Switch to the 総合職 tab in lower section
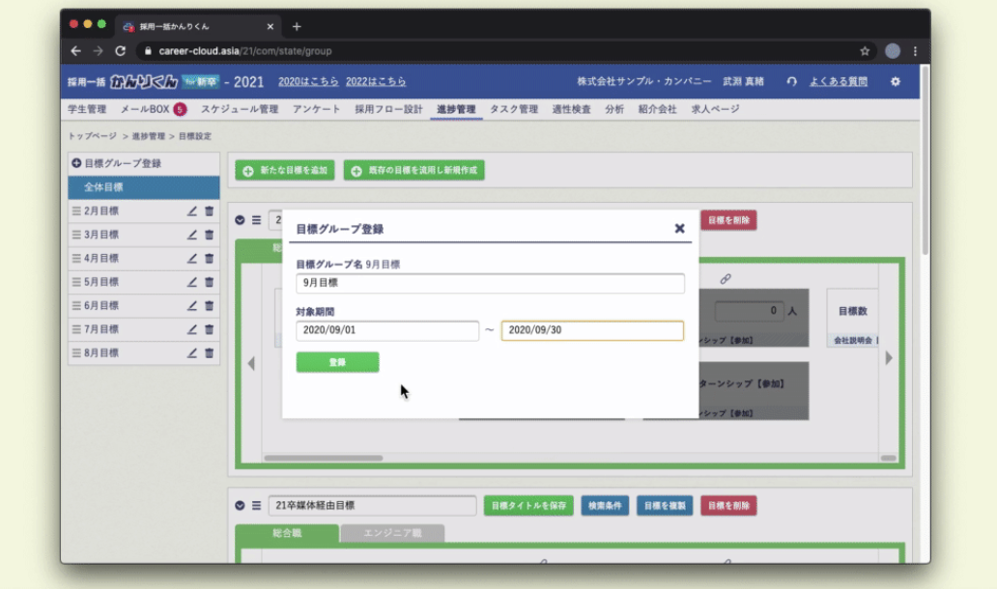 [287, 533]
